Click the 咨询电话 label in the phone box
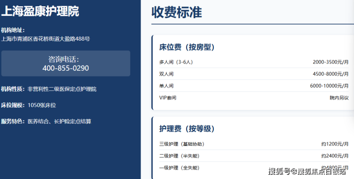This screenshot has height=179, width=354. click(x=64, y=59)
